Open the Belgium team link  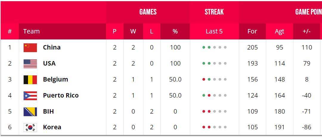click(x=55, y=79)
